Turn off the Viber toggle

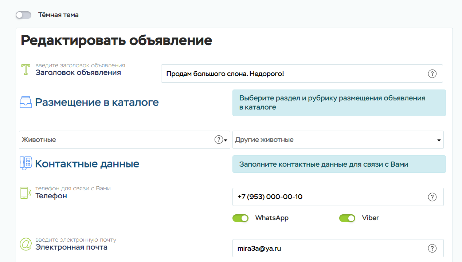click(x=347, y=218)
